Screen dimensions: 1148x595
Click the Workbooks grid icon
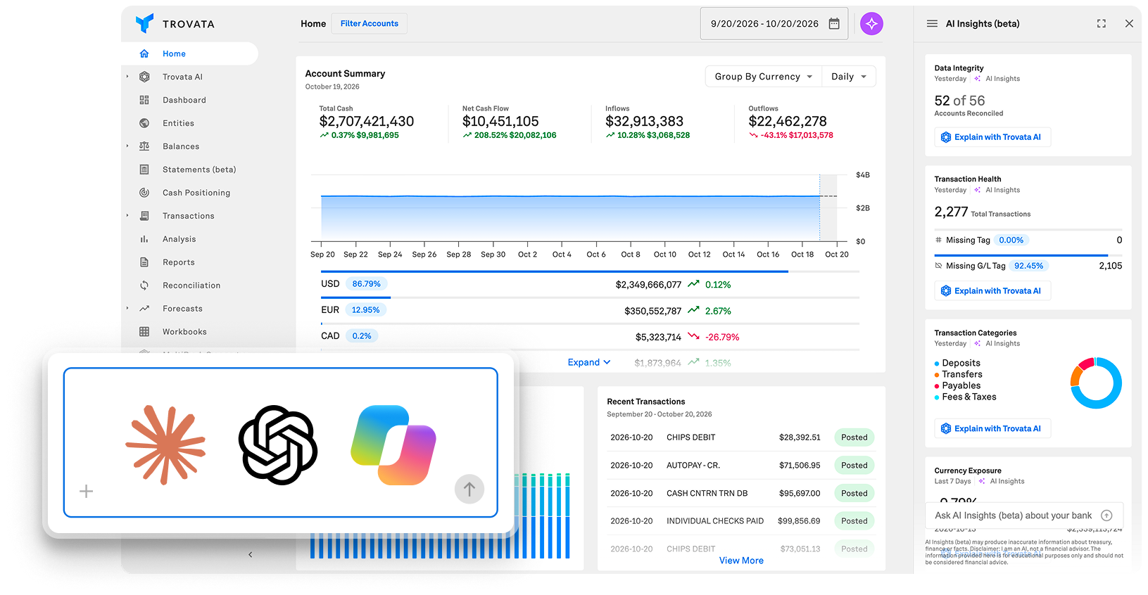(x=144, y=332)
